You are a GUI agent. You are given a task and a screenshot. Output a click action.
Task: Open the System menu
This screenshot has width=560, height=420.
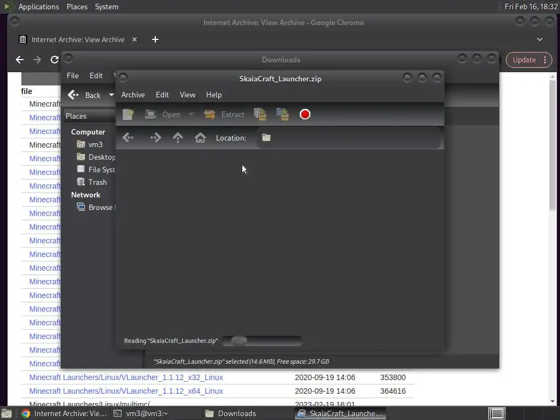click(107, 7)
